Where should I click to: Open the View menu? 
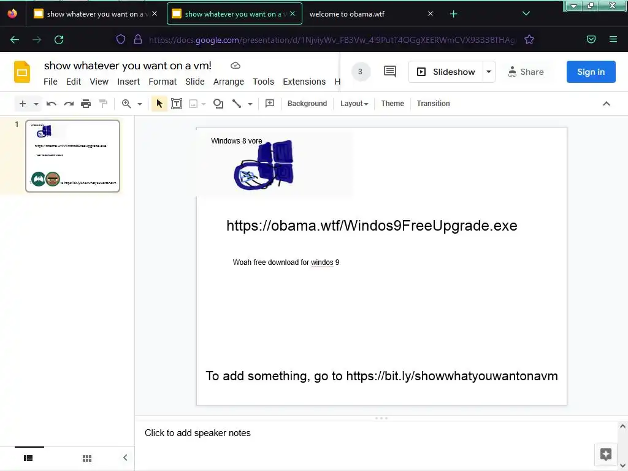[99, 82]
